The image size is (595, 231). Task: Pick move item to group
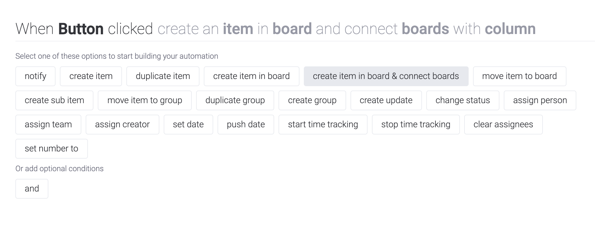click(145, 100)
